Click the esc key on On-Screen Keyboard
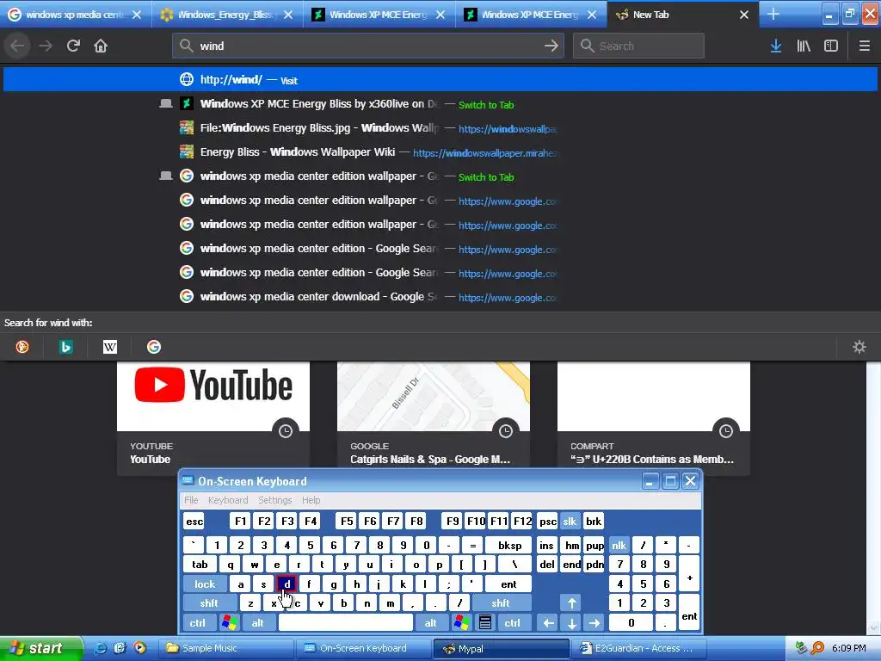Viewport: 881px width, 661px height. coord(194,522)
